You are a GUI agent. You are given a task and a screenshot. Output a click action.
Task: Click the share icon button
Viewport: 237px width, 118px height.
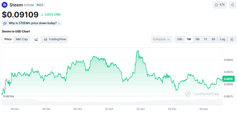[232, 5]
